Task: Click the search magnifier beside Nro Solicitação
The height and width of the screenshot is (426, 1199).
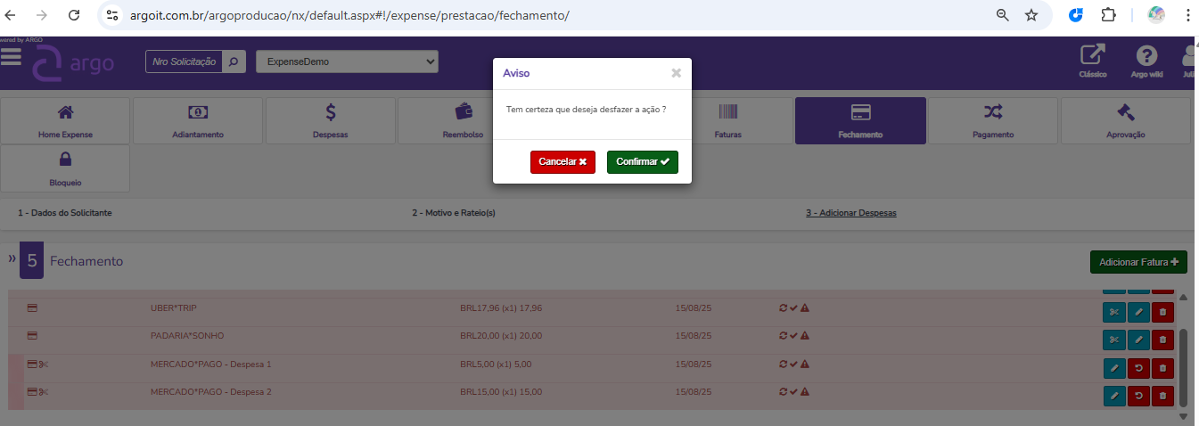Action: tap(234, 61)
